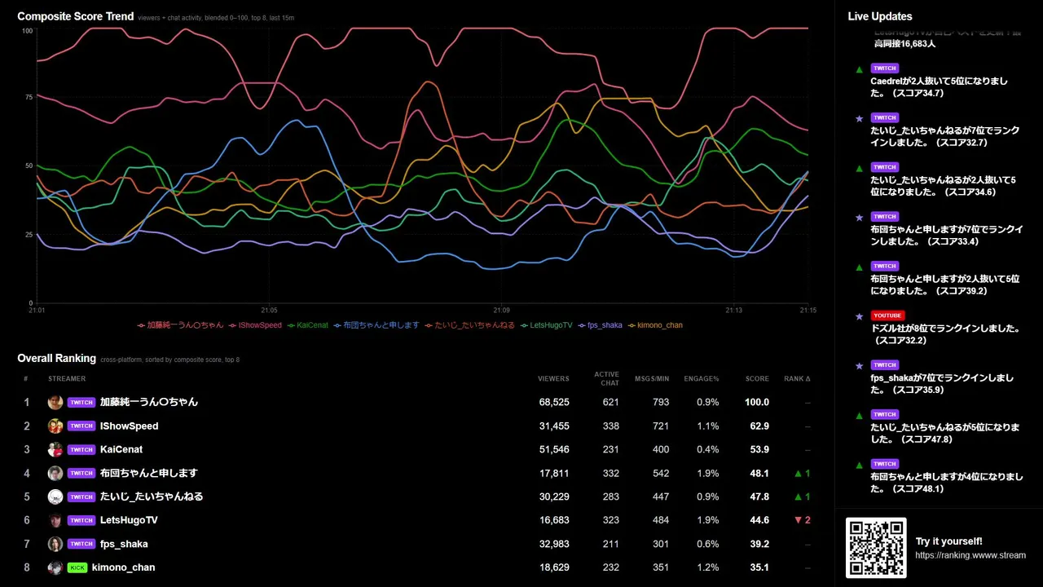Click the 21:13 time label on chart axis
Screen dimensions: 1043x587
click(734, 311)
